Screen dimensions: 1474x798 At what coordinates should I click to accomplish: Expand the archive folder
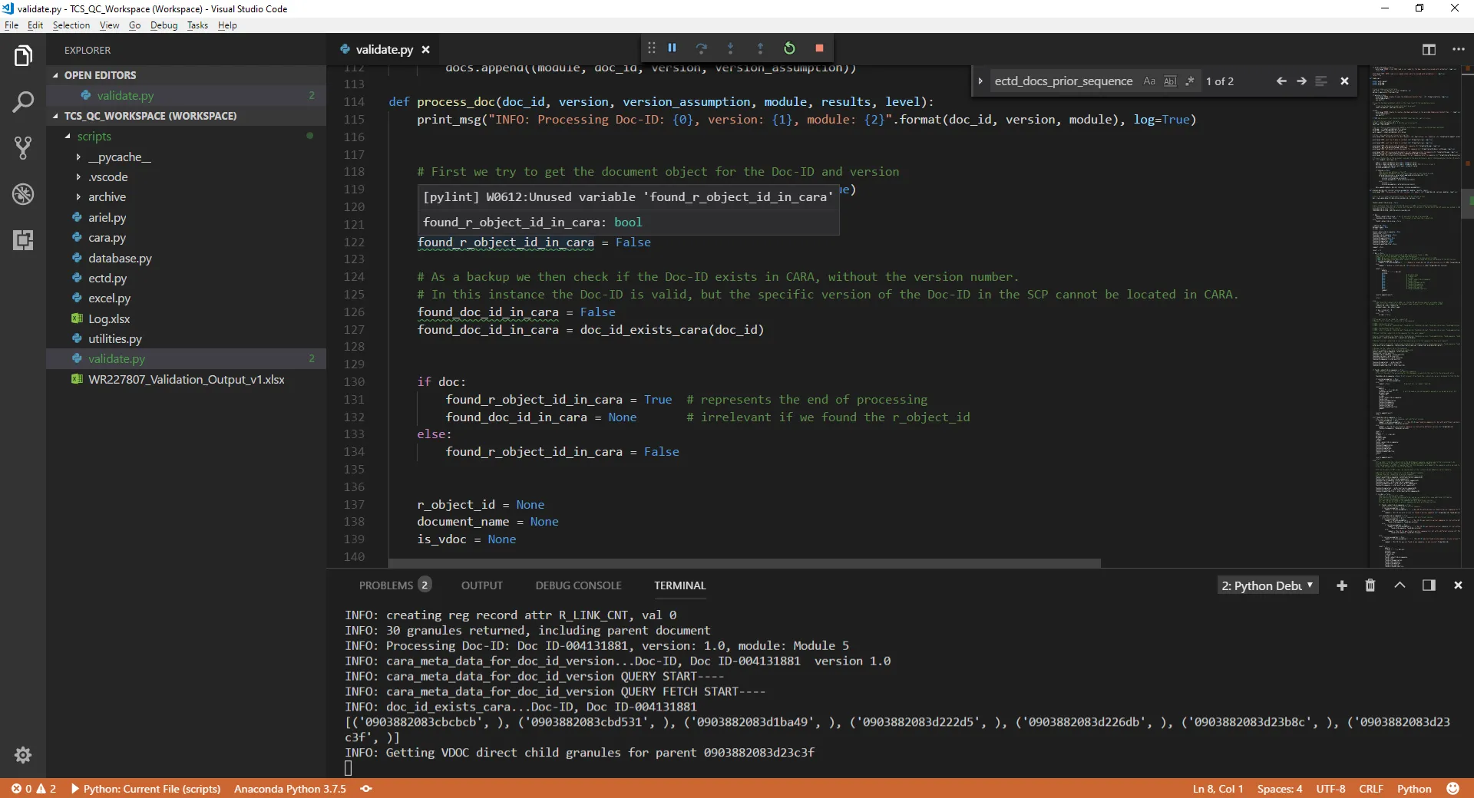(107, 197)
